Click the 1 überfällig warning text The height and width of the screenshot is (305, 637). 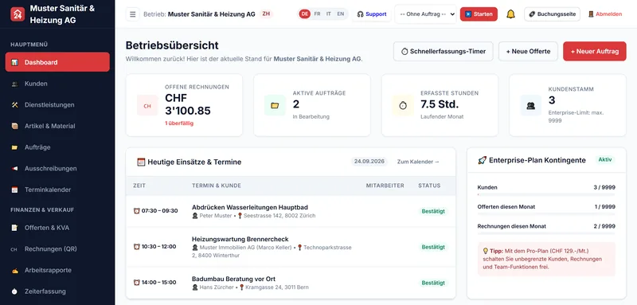pyautogui.click(x=179, y=123)
